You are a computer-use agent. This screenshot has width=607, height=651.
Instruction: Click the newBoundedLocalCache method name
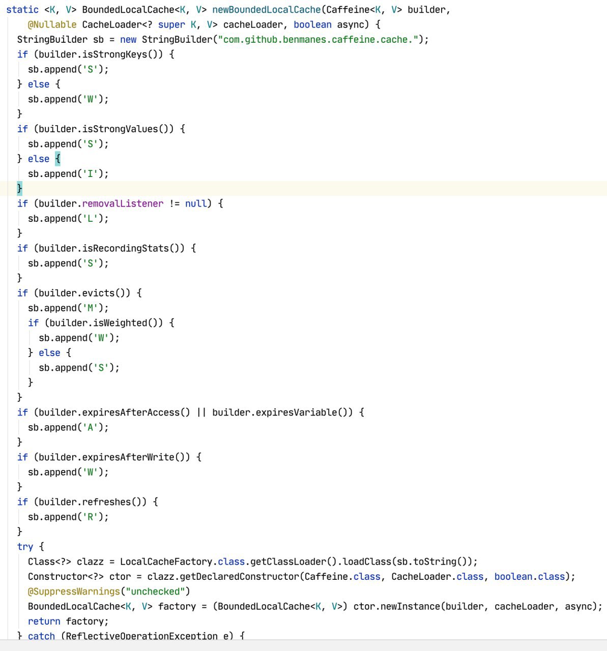coord(267,10)
